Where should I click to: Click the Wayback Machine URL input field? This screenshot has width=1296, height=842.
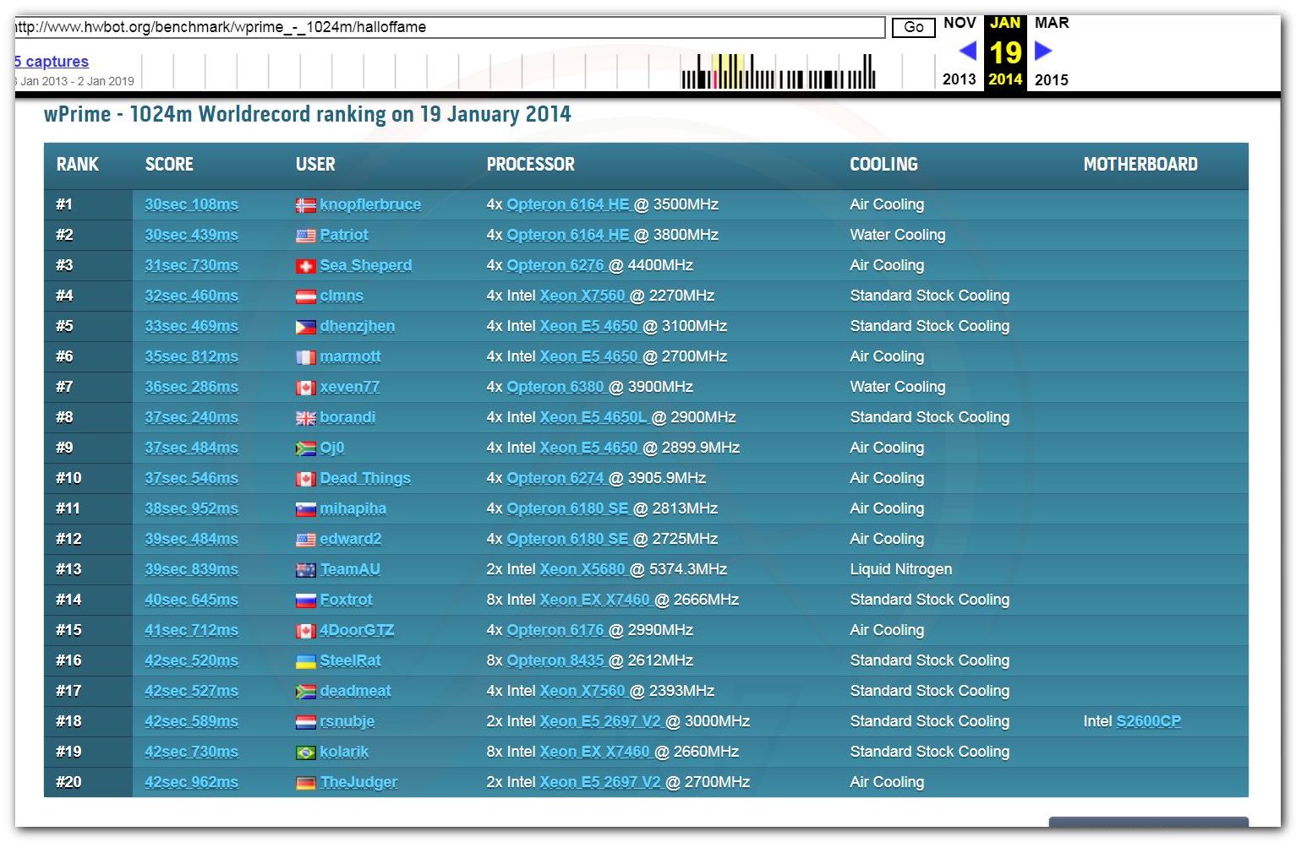click(450, 27)
